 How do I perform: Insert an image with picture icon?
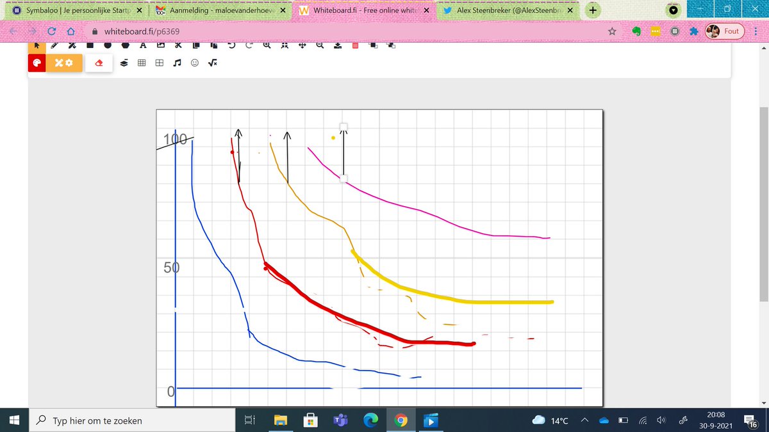[160, 45]
